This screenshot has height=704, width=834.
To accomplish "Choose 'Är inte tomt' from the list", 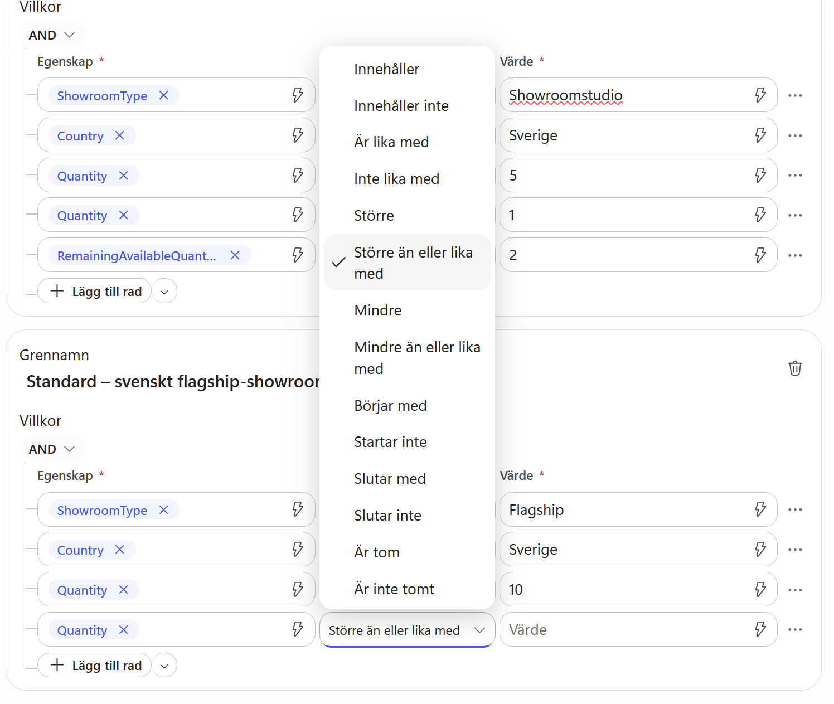I will point(408,589).
